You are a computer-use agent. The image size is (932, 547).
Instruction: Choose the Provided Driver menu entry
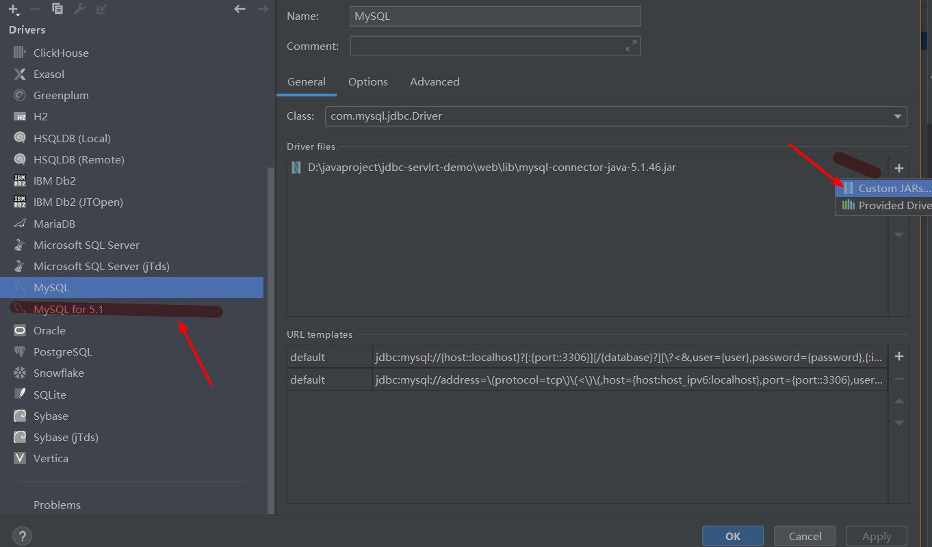pyautogui.click(x=884, y=205)
